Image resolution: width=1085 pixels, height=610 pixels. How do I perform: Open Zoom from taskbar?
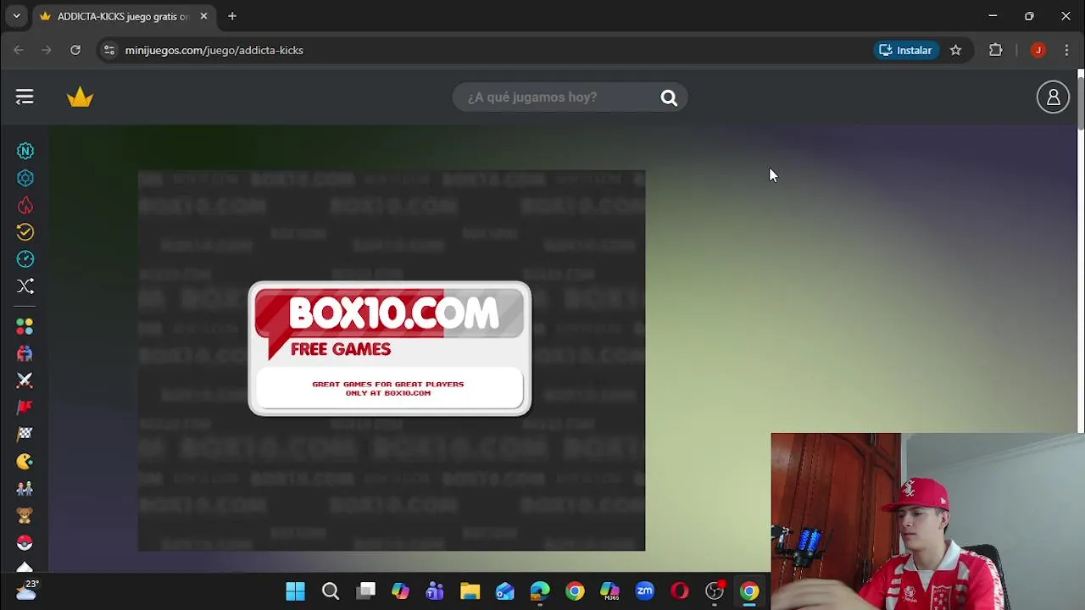pyautogui.click(x=645, y=591)
